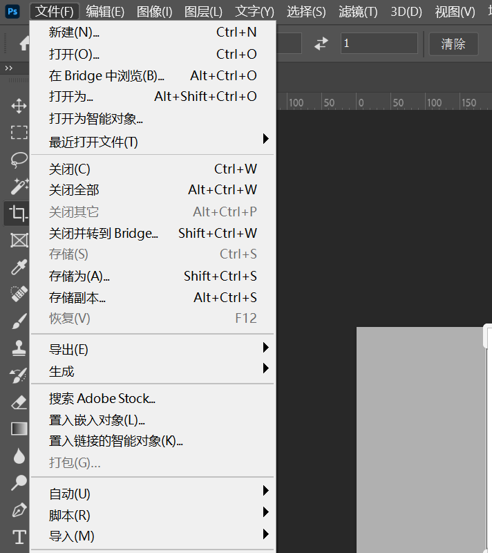Select the Type tool
The image size is (492, 553).
[19, 537]
